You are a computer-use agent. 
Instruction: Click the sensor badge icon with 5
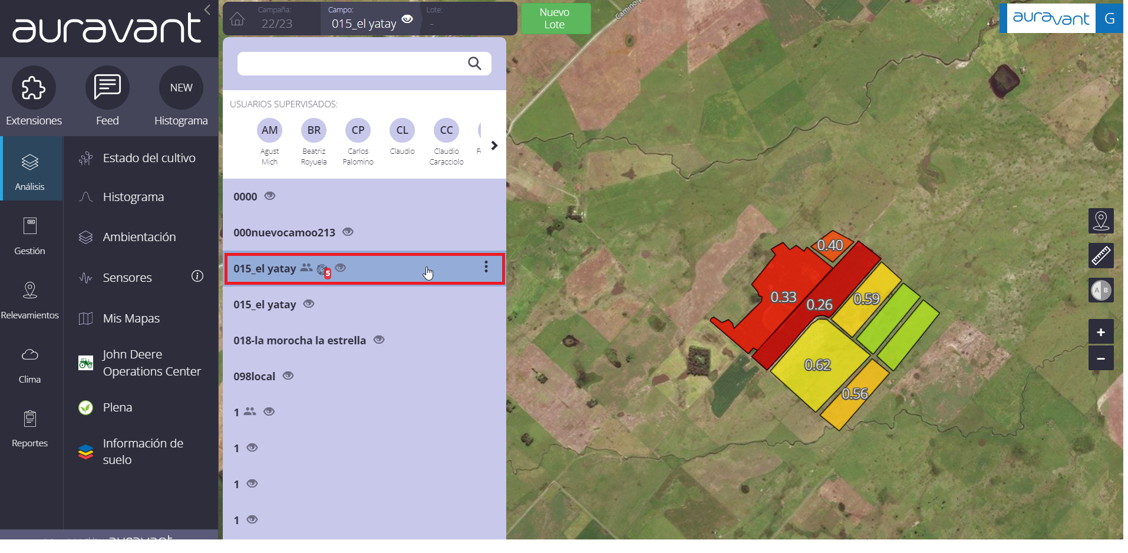(x=324, y=271)
